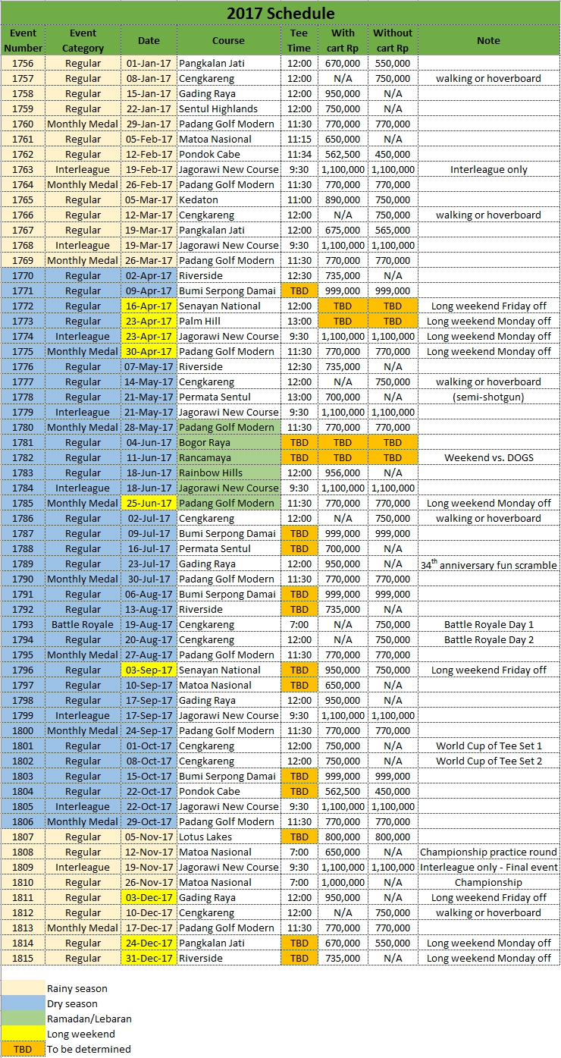Select the Lotus Lakes course cell

point(228,837)
